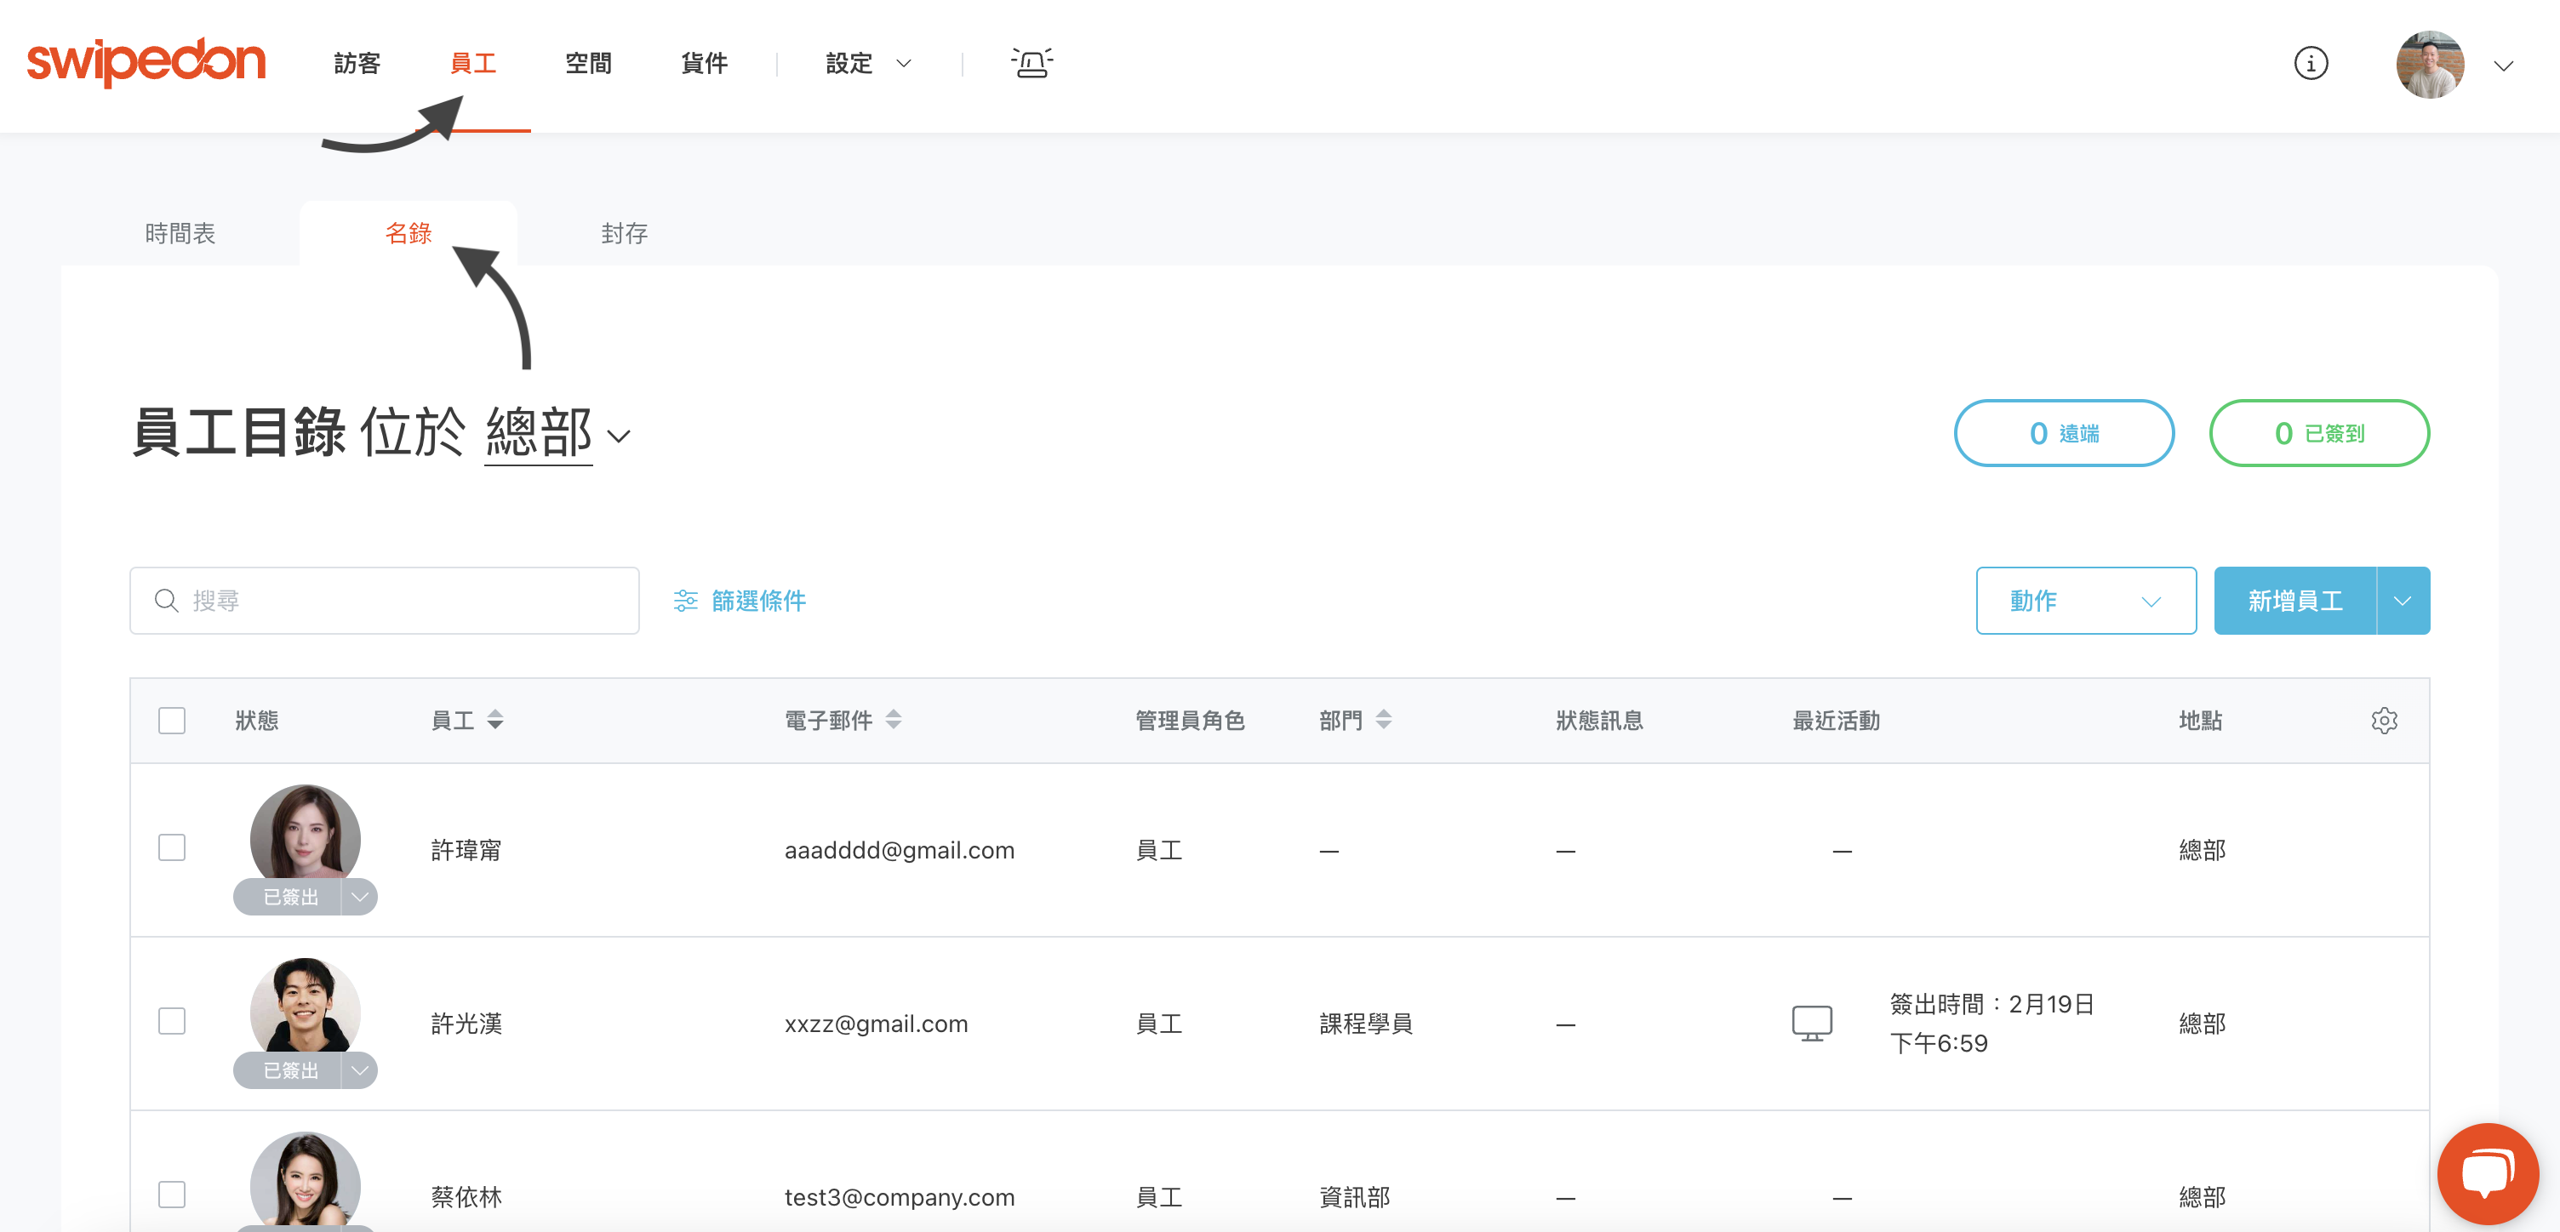Open the 貨件 navigation item
The width and height of the screenshot is (2560, 1232).
(x=705, y=64)
